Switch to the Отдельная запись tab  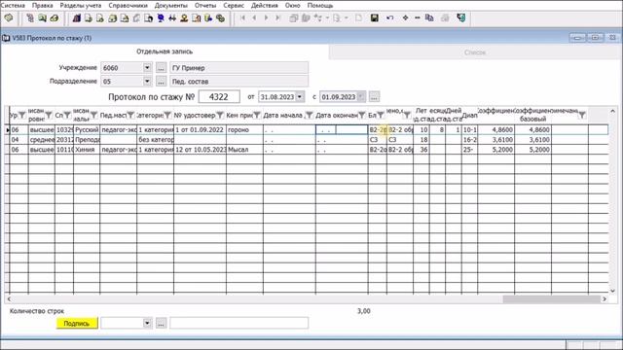point(165,52)
